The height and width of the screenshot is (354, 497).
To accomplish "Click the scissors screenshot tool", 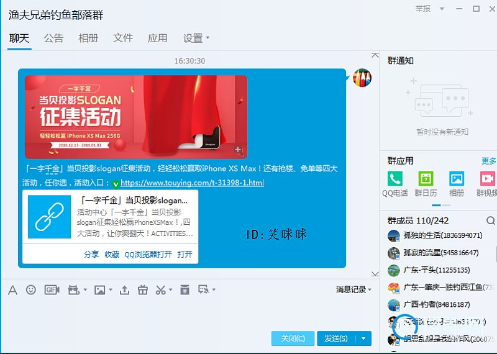I will point(160,289).
